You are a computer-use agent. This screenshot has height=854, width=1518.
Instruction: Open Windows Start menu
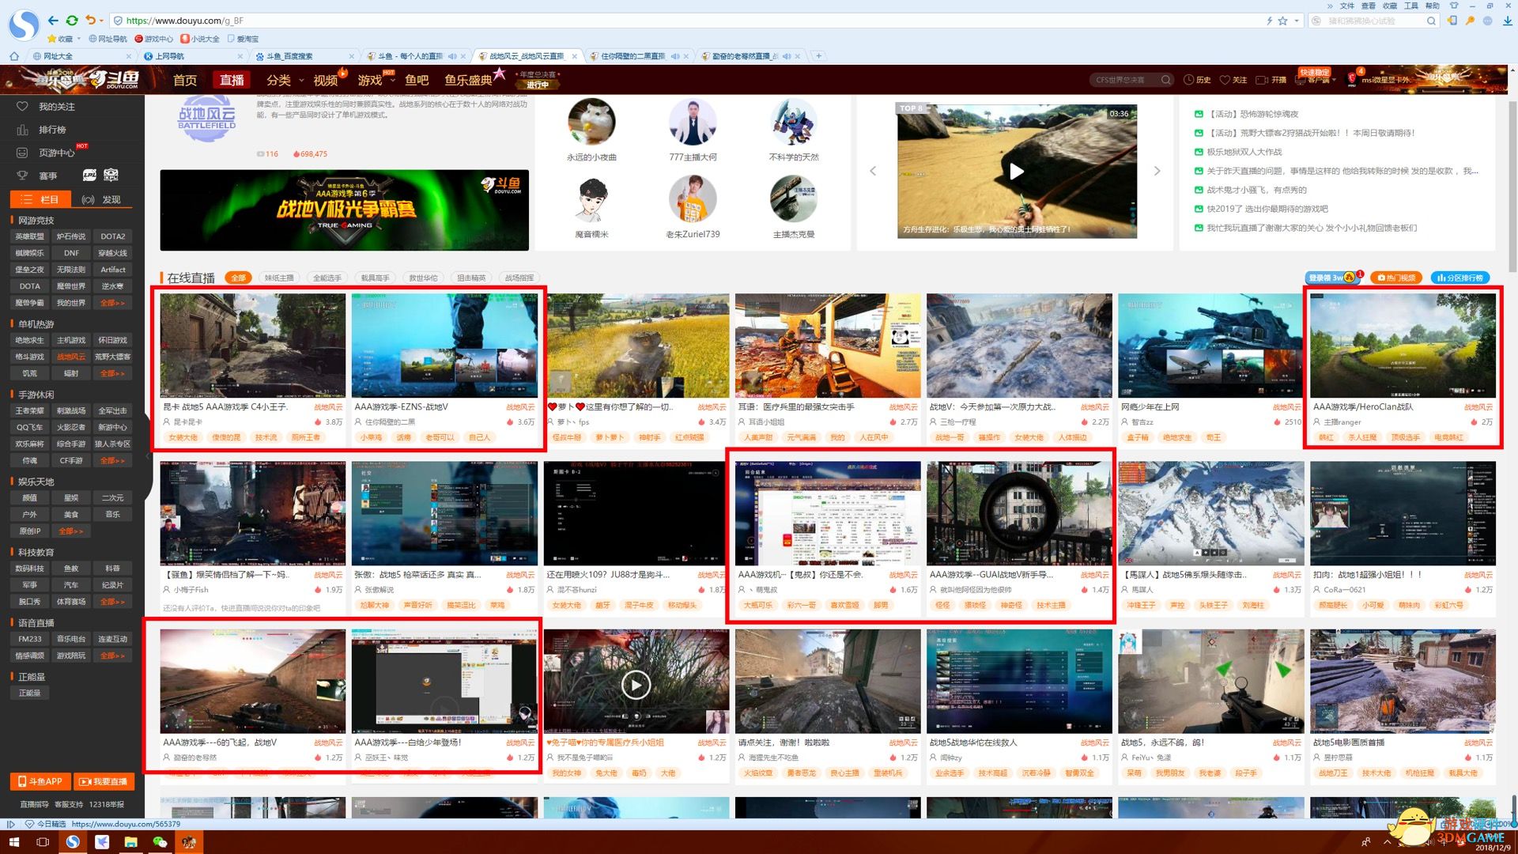pyautogui.click(x=13, y=842)
